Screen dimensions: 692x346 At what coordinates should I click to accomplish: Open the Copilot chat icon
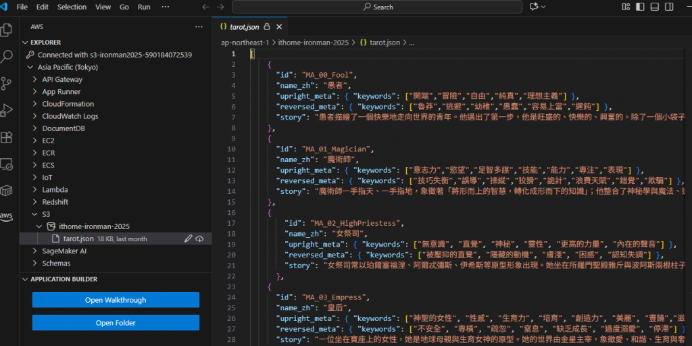coord(535,7)
